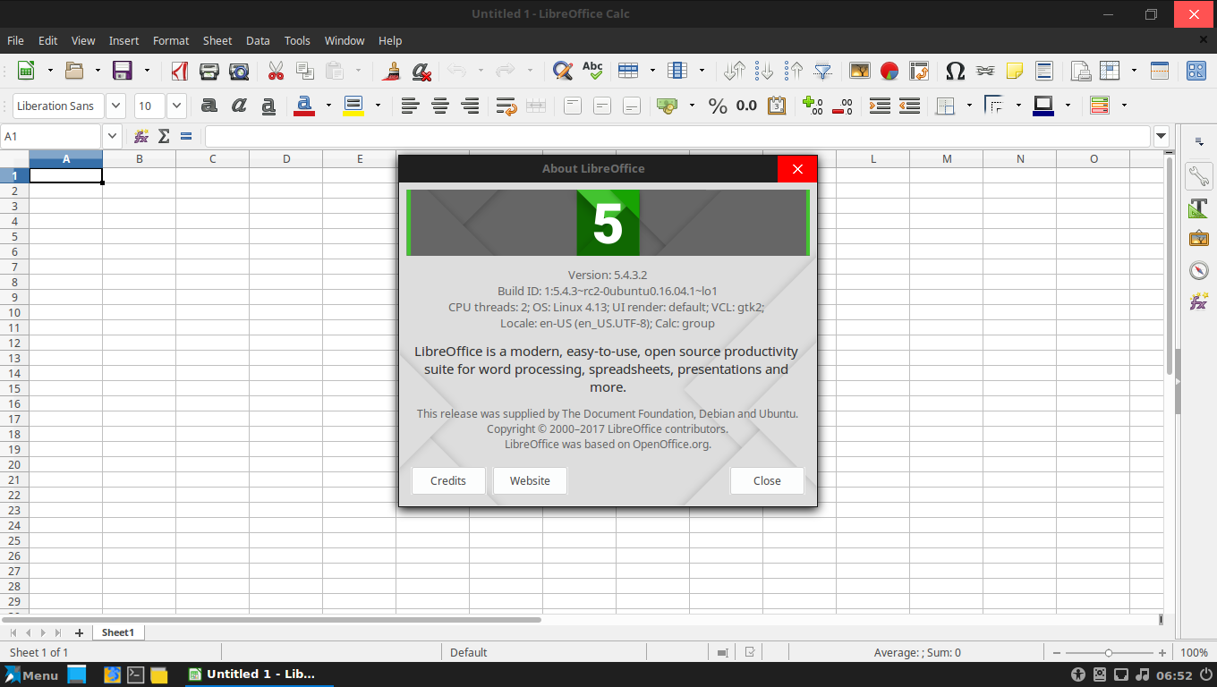1217x687 pixels.
Task: Expand font color dropdown arrow
Action: 328,106
